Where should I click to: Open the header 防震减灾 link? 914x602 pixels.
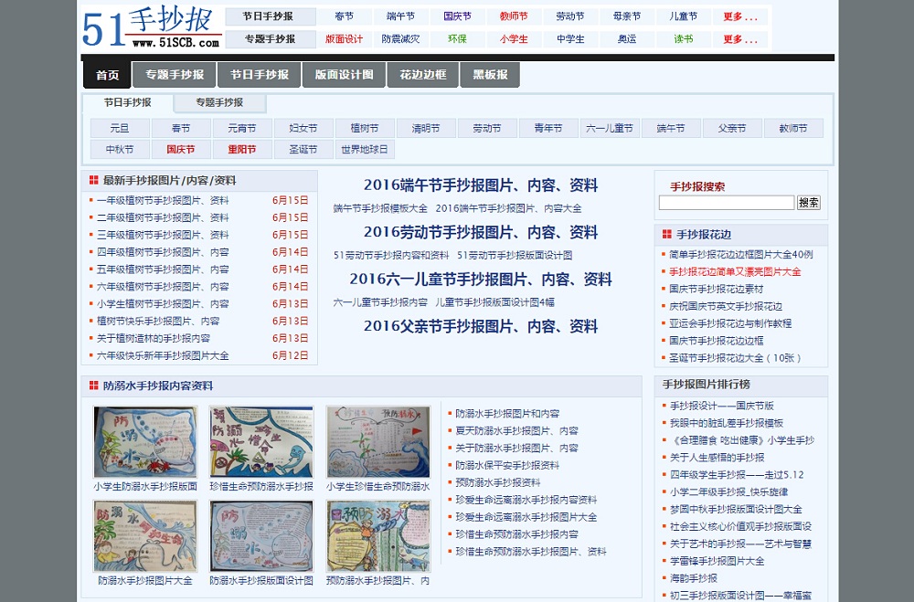(x=400, y=39)
